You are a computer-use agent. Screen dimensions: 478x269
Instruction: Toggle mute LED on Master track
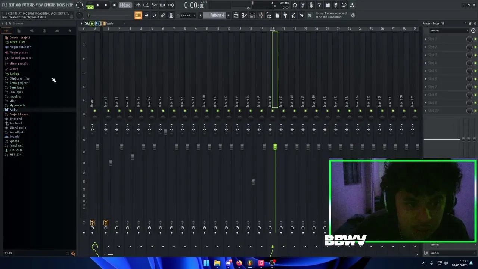point(95,111)
